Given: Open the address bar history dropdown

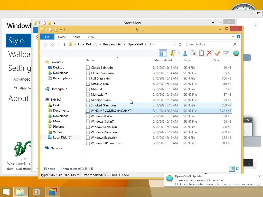Looking at the screenshot, I should pyautogui.click(x=174, y=45).
